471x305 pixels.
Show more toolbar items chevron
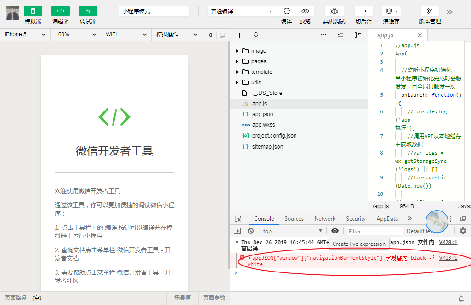point(449,12)
